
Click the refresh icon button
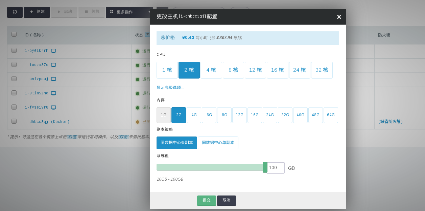(x=15, y=12)
